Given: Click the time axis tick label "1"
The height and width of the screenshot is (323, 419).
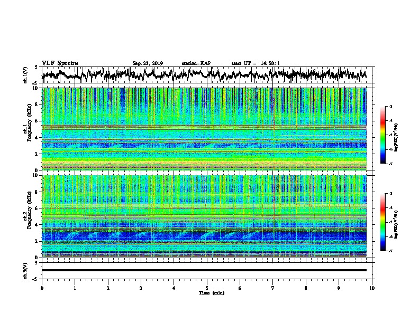Looking at the screenshot, I should (x=75, y=288).
